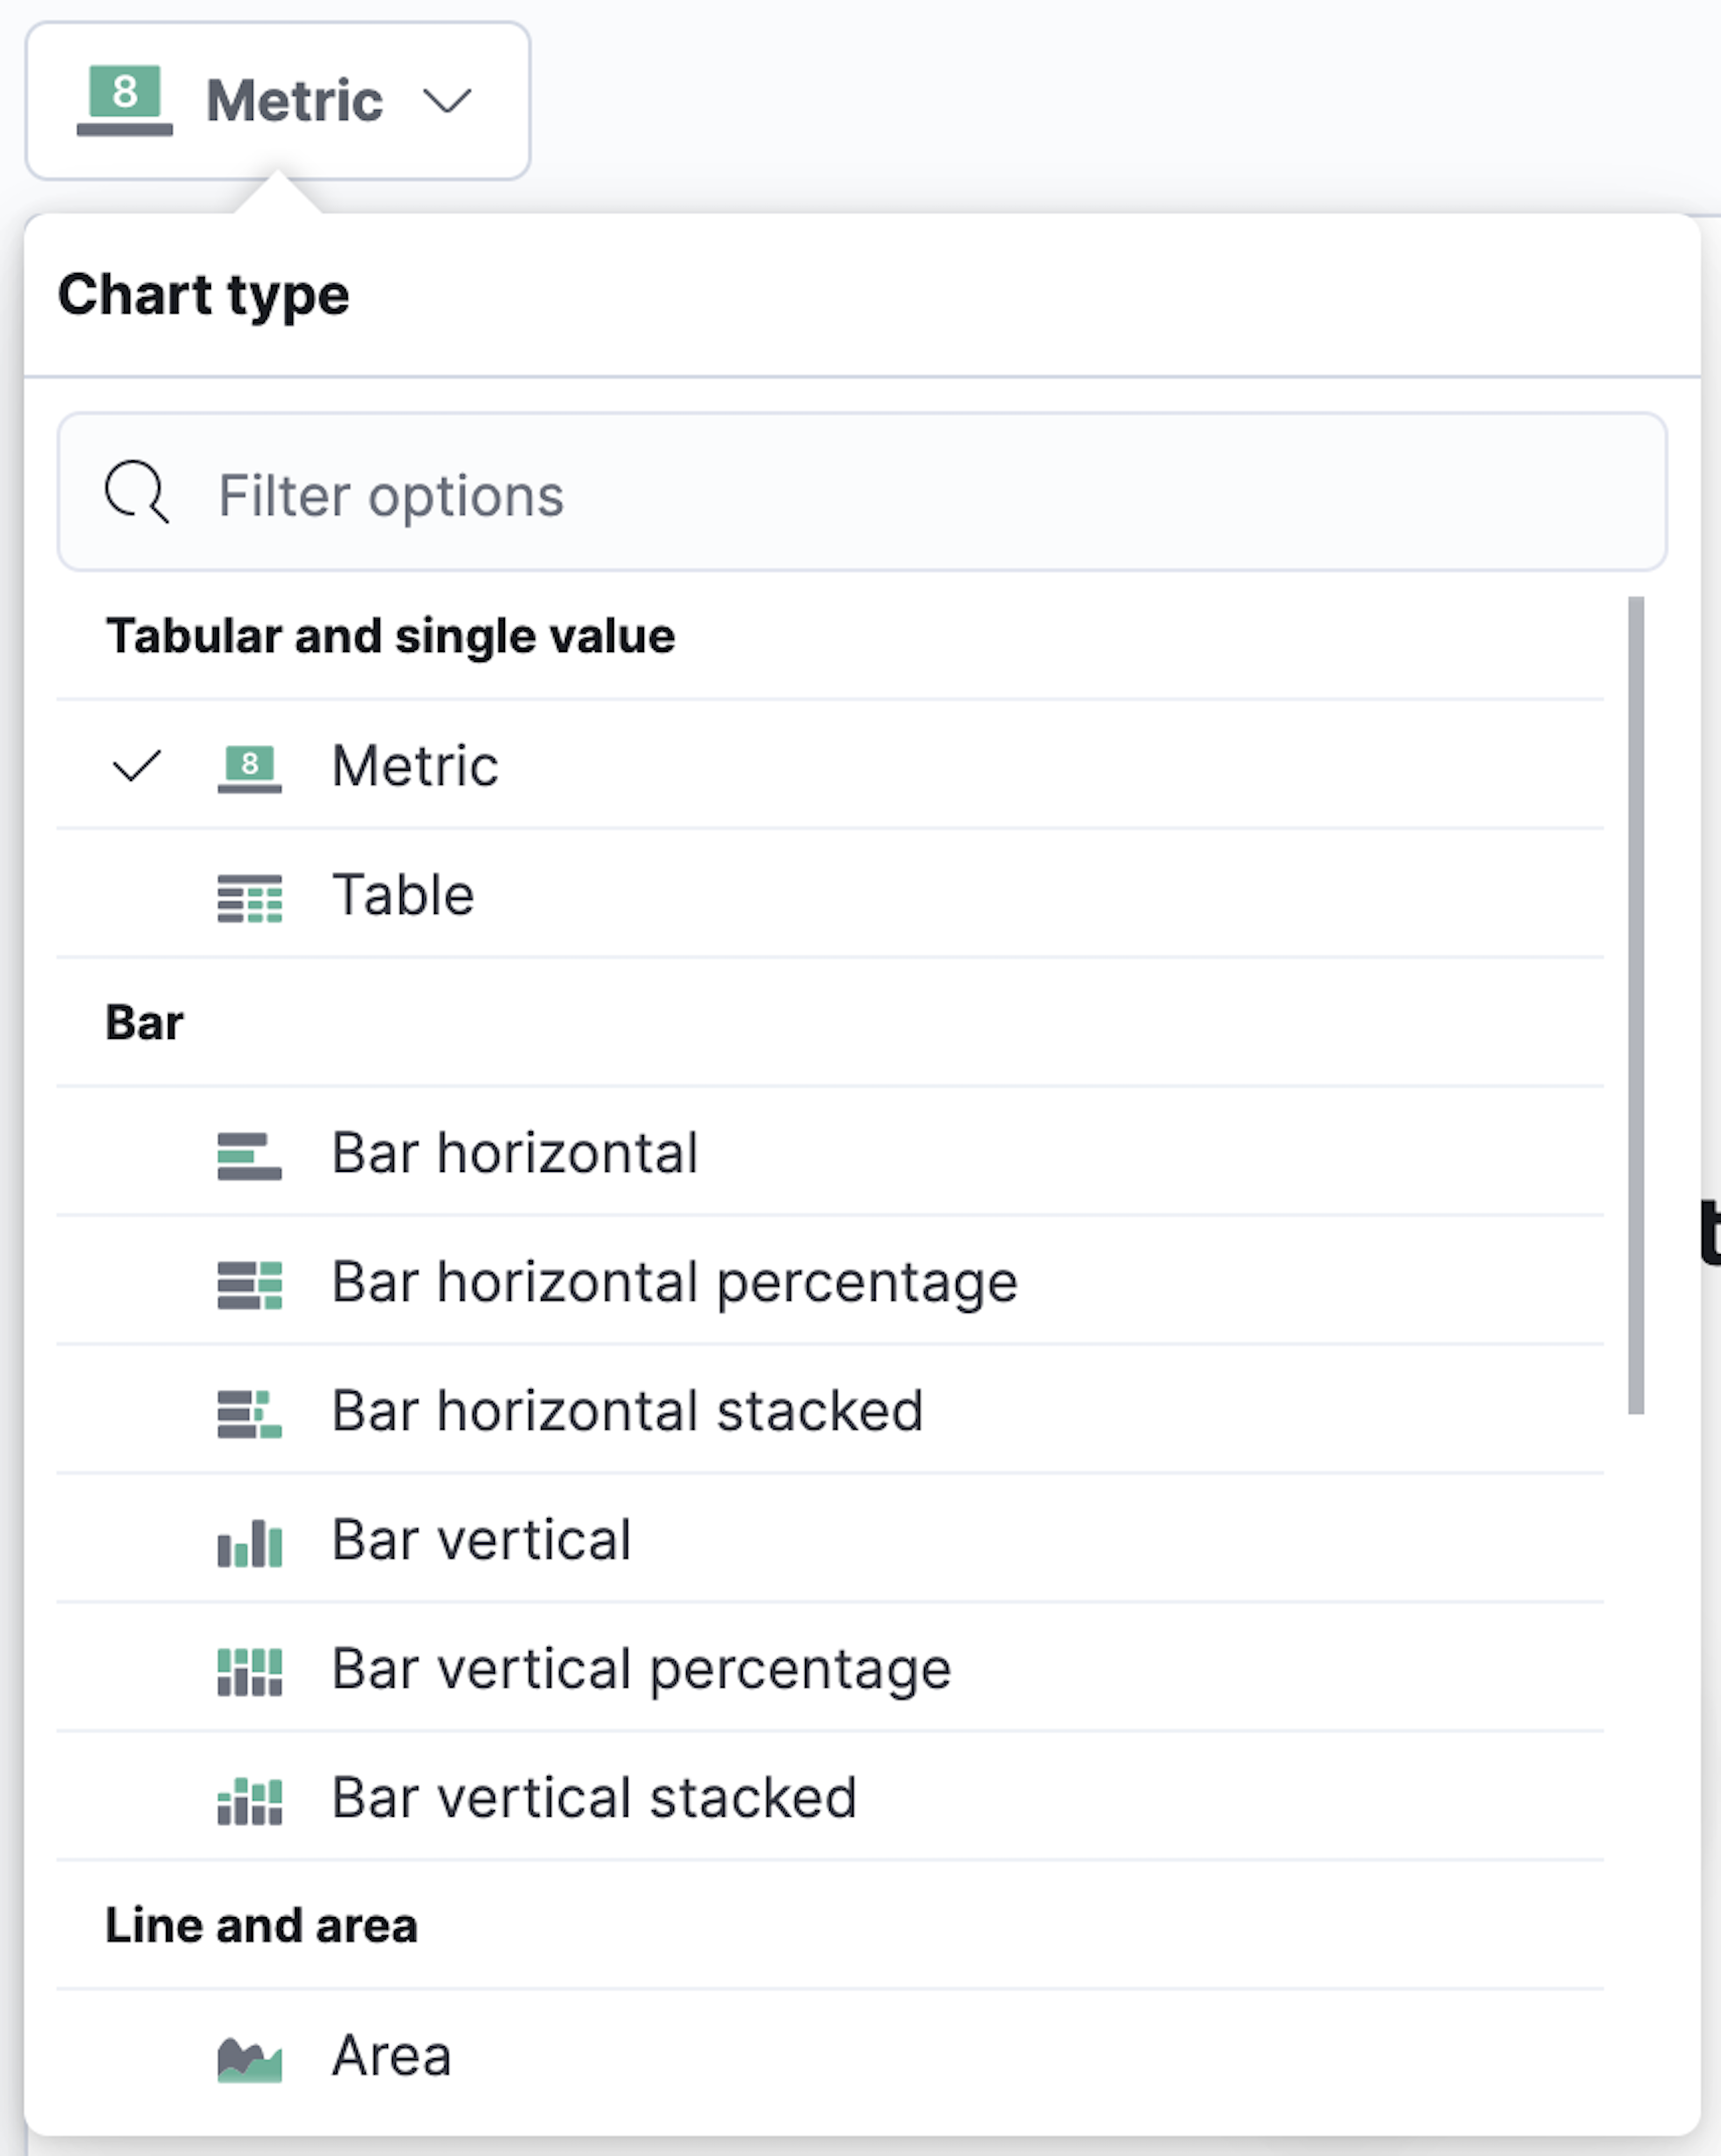This screenshot has width=1721, height=2156.
Task: Select Table as the active visualization
Action: click(403, 895)
